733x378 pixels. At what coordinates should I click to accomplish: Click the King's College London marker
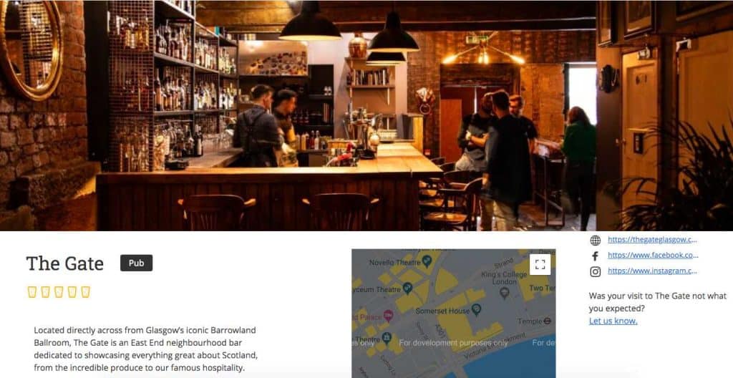pos(504,294)
